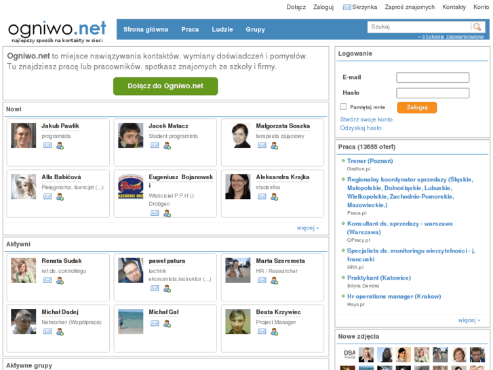Screen dimensions: 493x370
Task: Open Zaproś znajomych in top bar
Action: click(x=410, y=7)
